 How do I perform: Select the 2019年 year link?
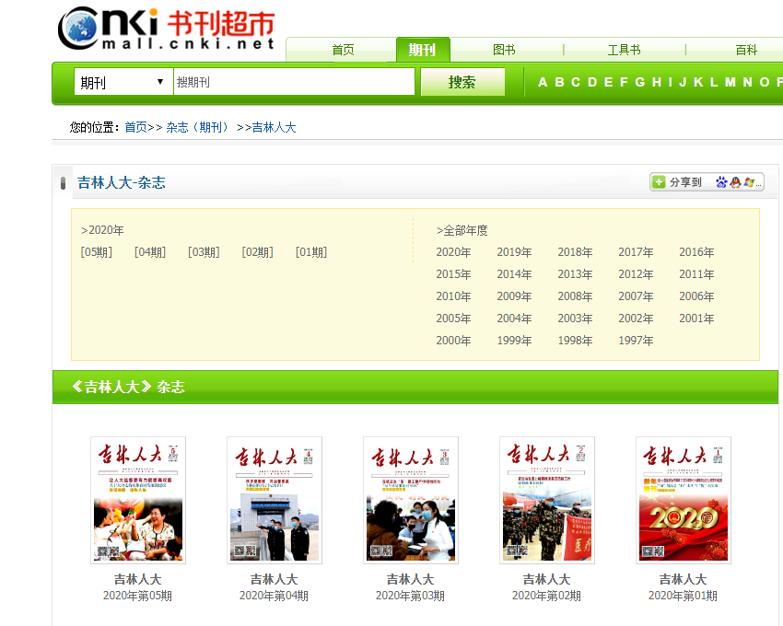[x=514, y=252]
